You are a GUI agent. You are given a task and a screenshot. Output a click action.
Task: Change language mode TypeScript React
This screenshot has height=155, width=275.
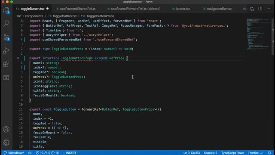(x=232, y=153)
